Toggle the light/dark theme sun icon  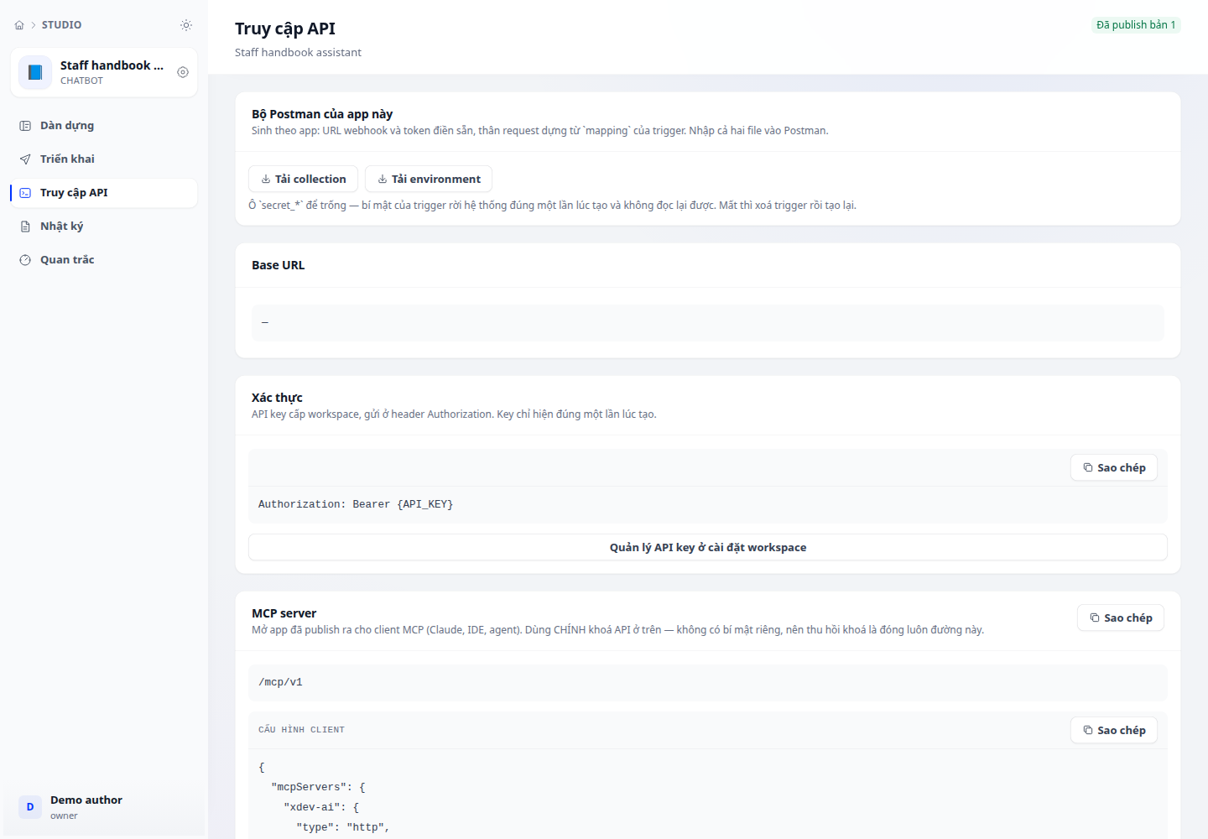pyautogui.click(x=186, y=25)
